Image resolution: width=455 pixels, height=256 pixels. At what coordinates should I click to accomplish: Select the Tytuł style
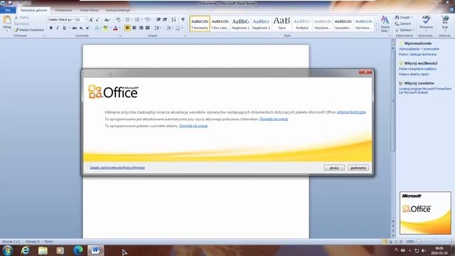tap(282, 23)
